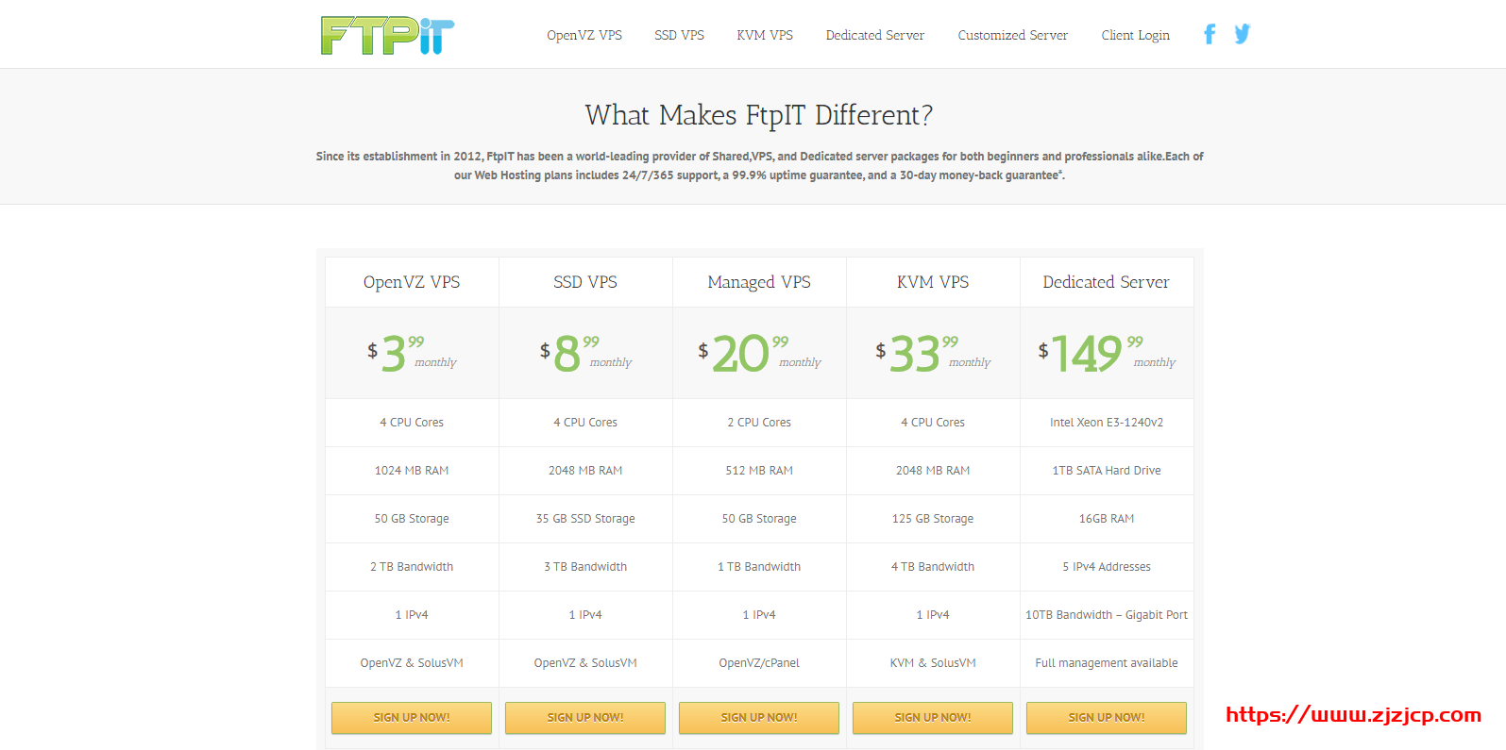Click '2 TB Bandwidth' cell
The height and width of the screenshot is (750, 1506).
coord(412,567)
